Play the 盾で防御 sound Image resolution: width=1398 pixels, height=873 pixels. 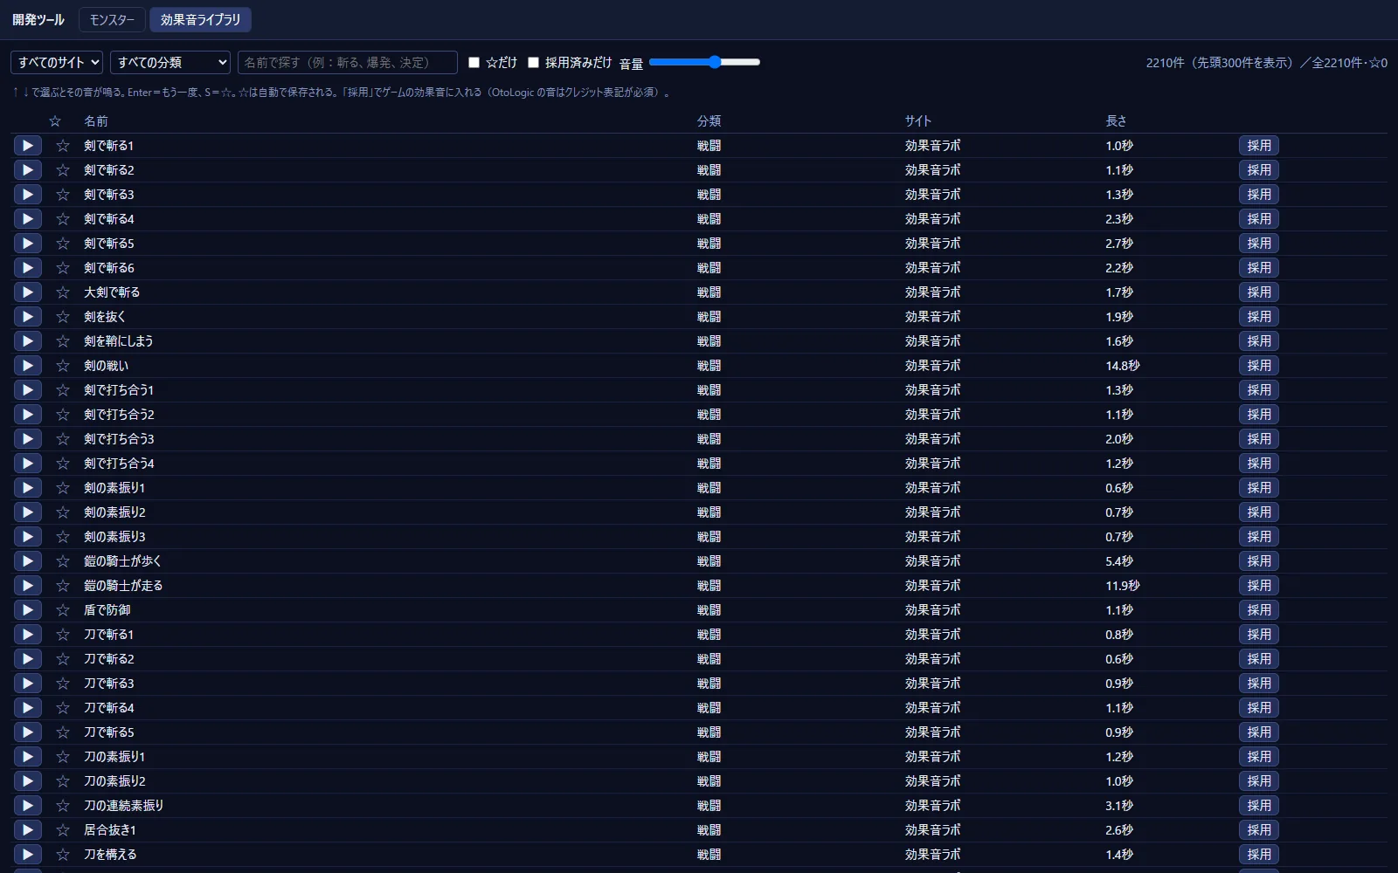pyautogui.click(x=28, y=610)
